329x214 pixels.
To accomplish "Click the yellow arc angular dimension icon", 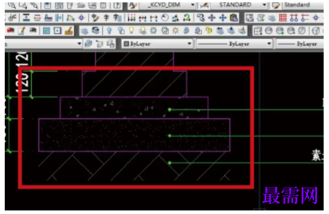I will click(70, 18).
